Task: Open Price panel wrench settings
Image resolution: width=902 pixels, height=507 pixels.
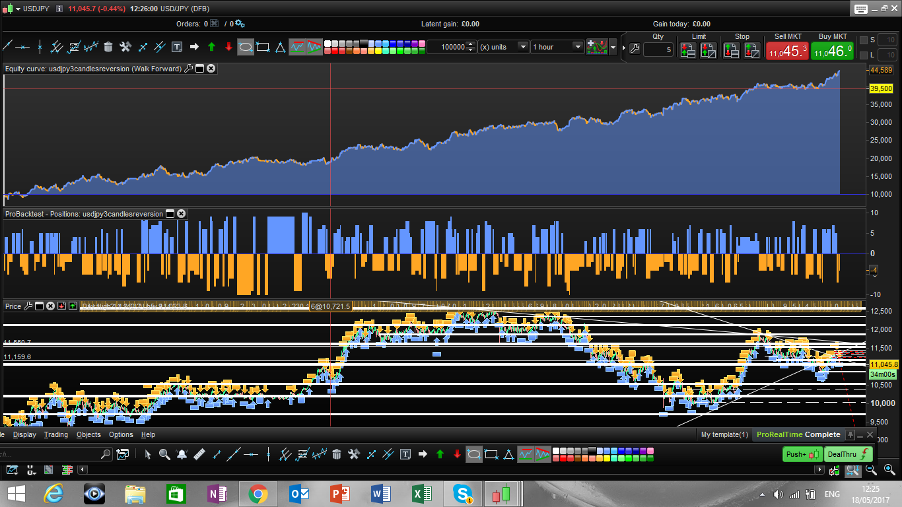Action: tap(28, 306)
